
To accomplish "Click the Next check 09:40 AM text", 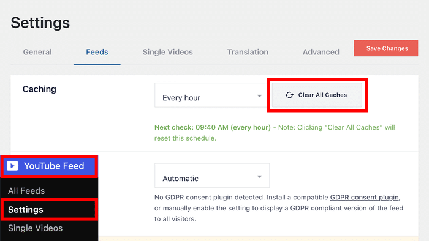I will (213, 127).
